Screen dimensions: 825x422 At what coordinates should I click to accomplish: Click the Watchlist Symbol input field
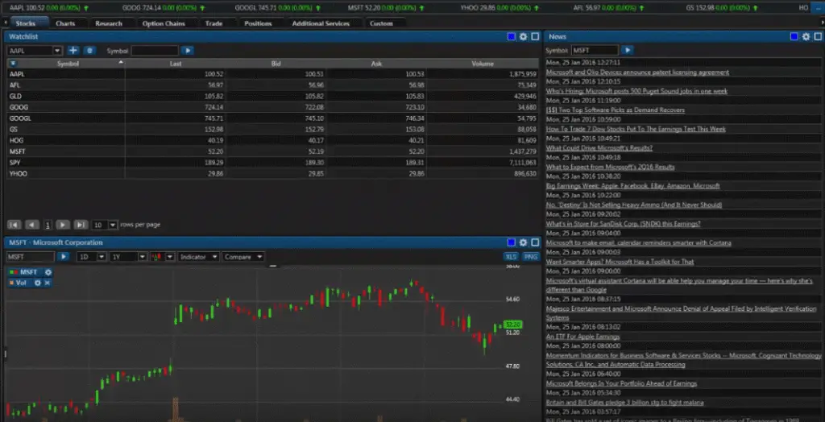(x=155, y=51)
